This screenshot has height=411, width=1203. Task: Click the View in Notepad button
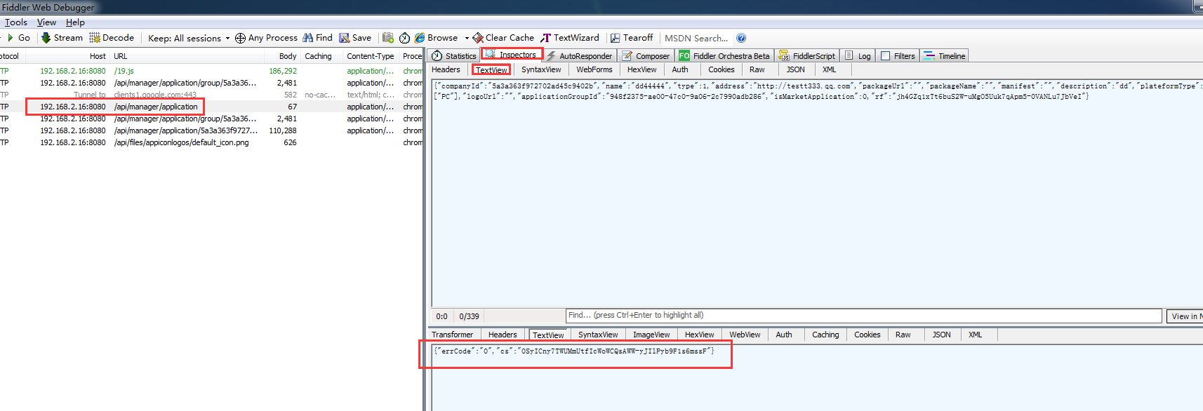pos(1185,316)
